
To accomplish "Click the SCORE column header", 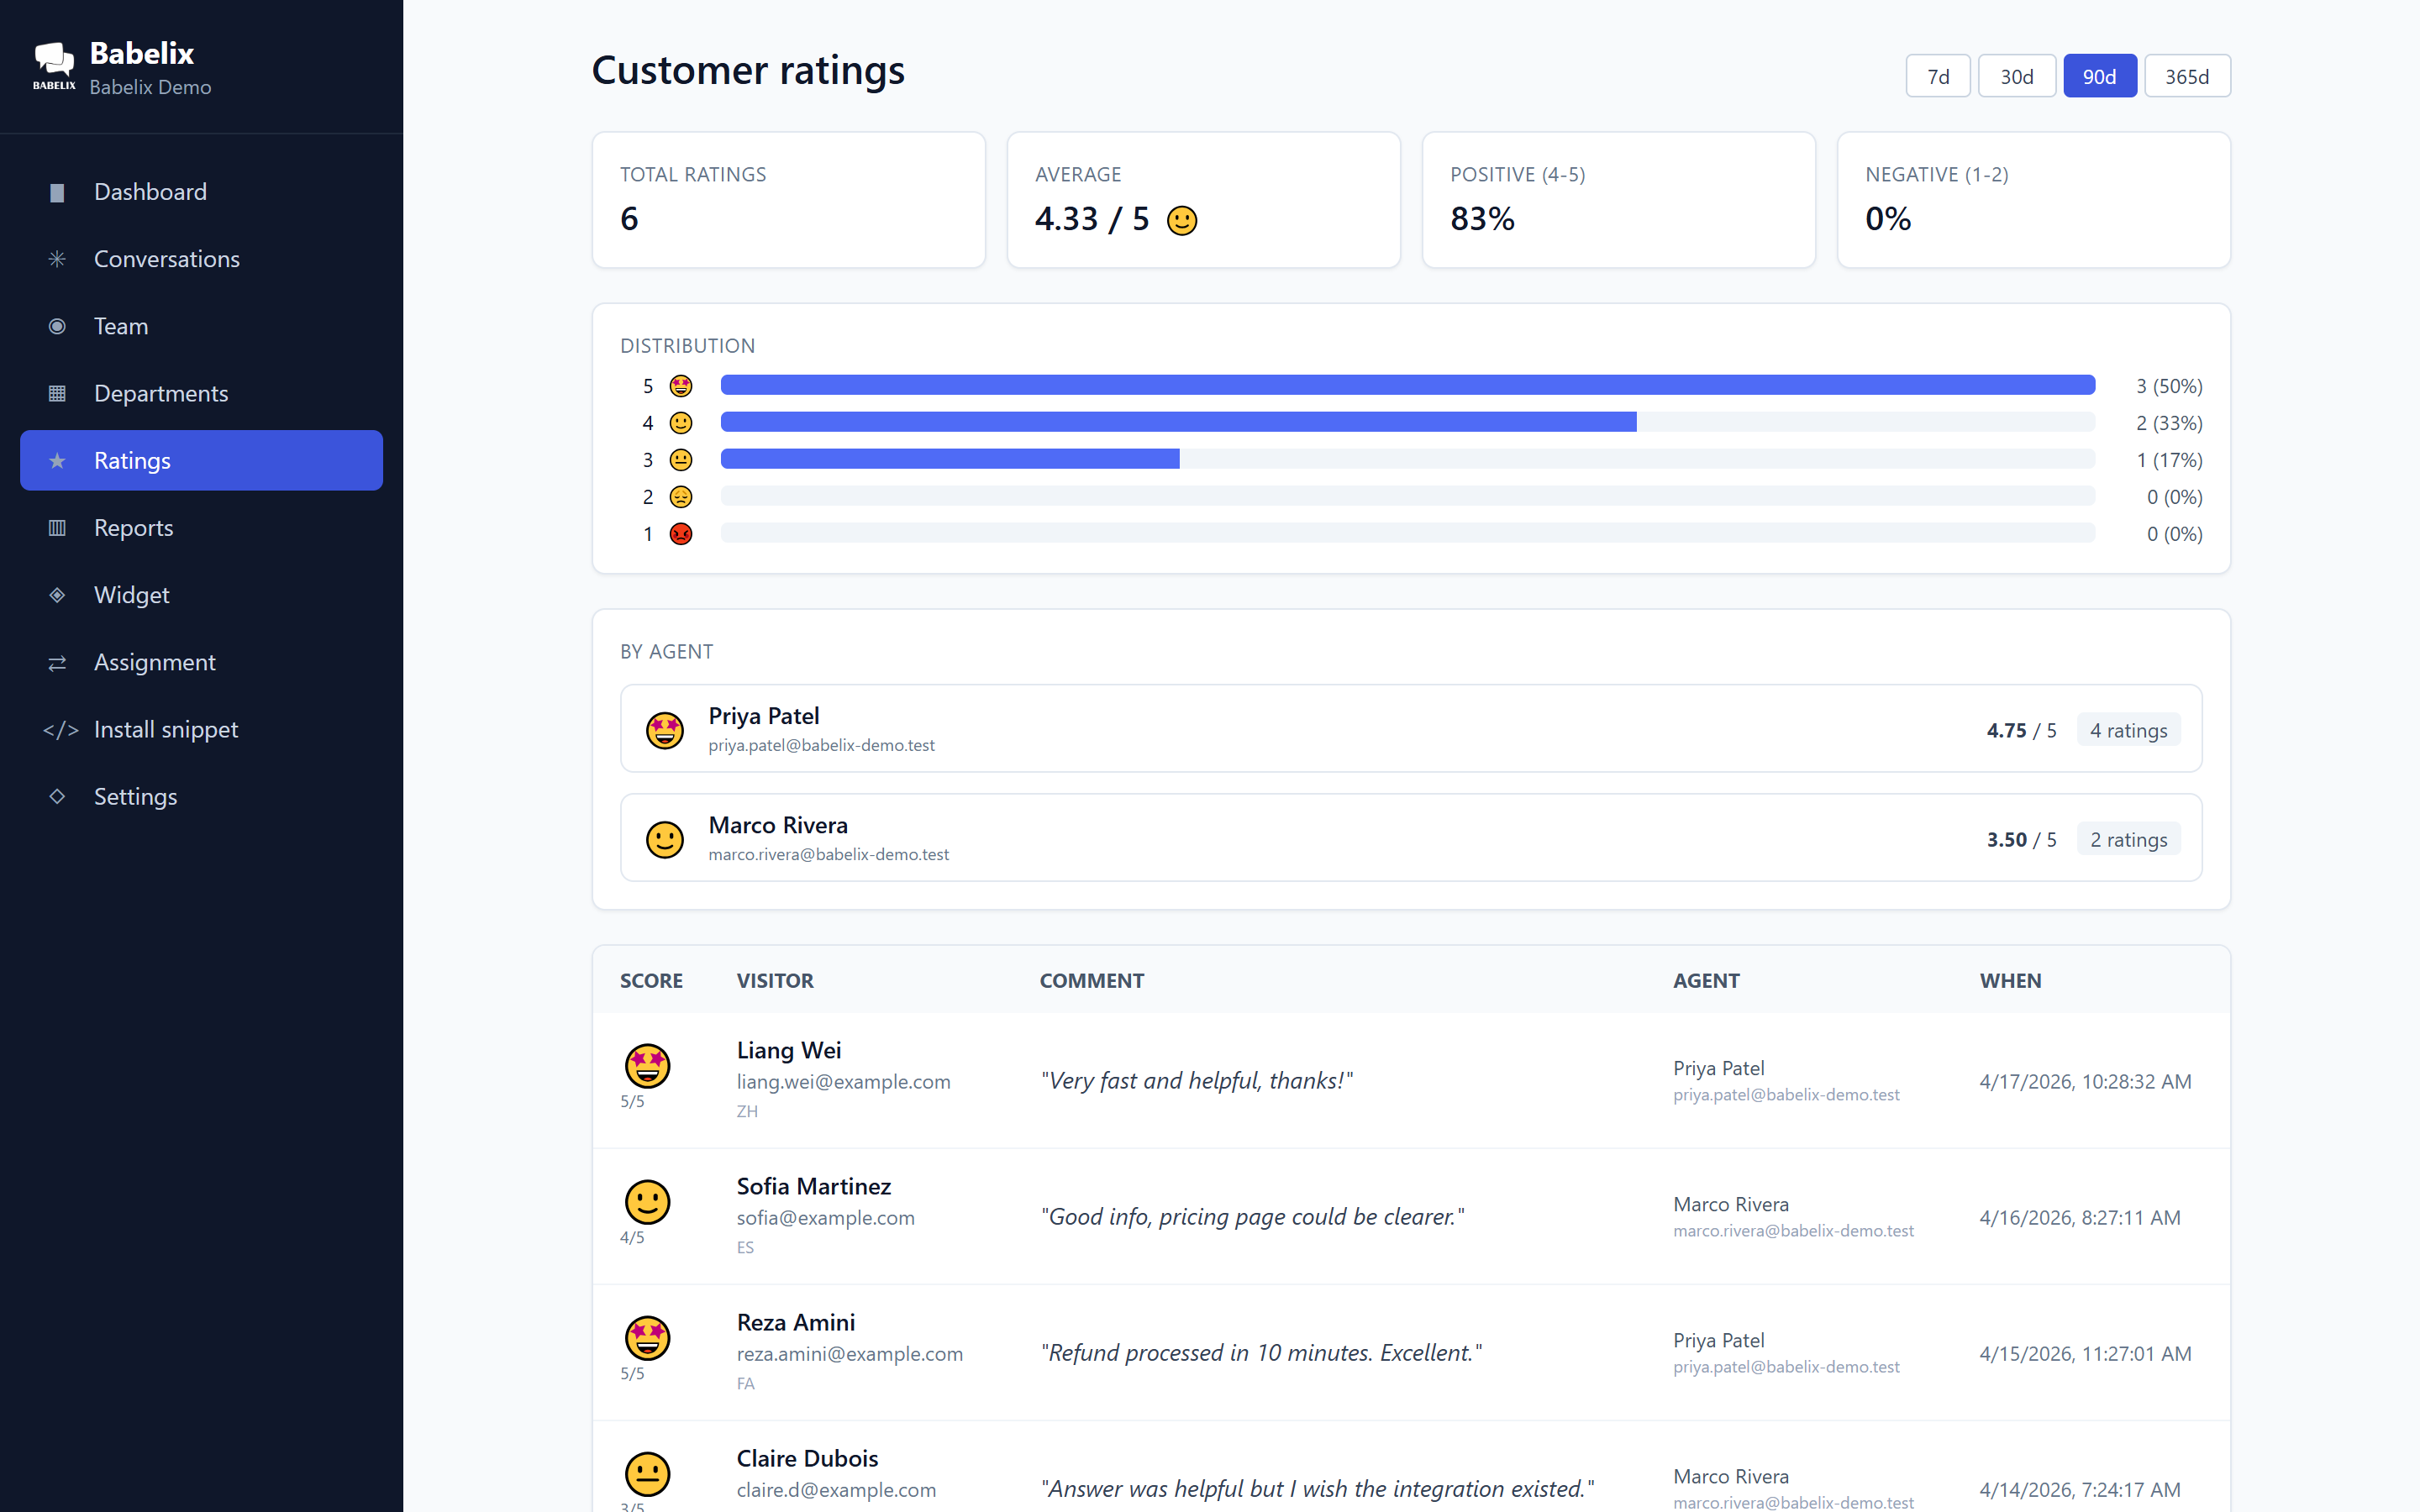I will pos(651,981).
